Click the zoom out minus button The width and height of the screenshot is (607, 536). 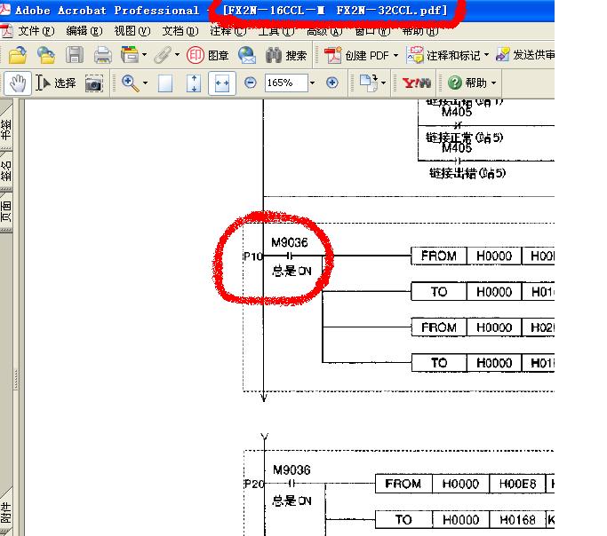click(x=250, y=83)
